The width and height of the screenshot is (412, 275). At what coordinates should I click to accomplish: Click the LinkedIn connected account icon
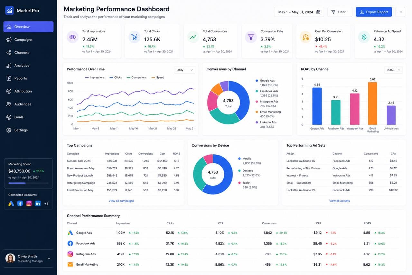tap(38, 203)
